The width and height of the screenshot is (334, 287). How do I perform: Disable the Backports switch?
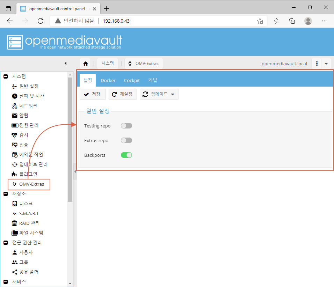126,155
